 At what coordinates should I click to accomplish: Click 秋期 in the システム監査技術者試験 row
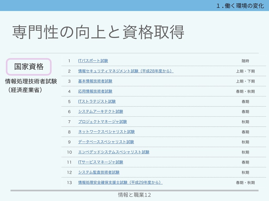245,172
